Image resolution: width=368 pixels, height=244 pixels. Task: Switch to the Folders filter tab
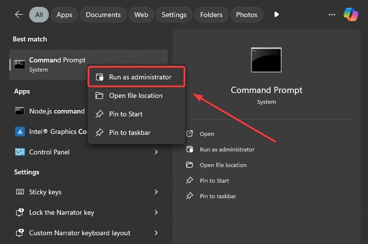[x=211, y=15]
